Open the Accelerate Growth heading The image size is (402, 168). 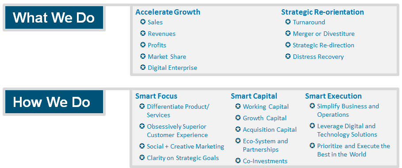(x=168, y=12)
